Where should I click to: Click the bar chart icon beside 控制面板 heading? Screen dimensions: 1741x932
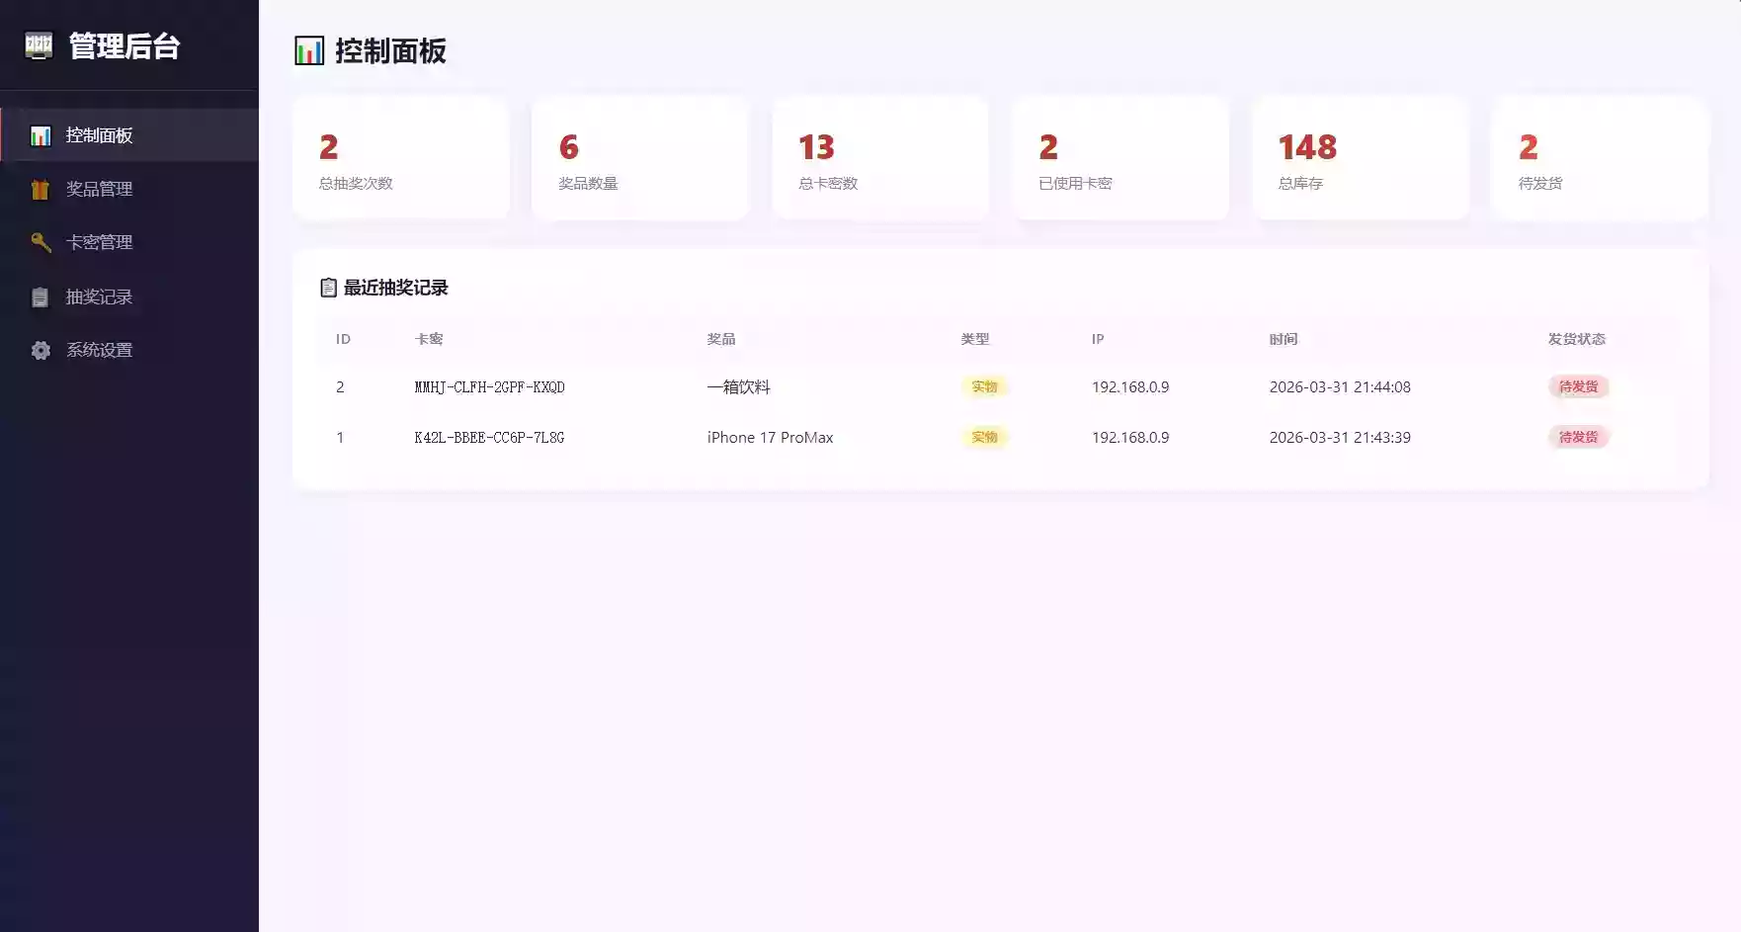tap(308, 50)
